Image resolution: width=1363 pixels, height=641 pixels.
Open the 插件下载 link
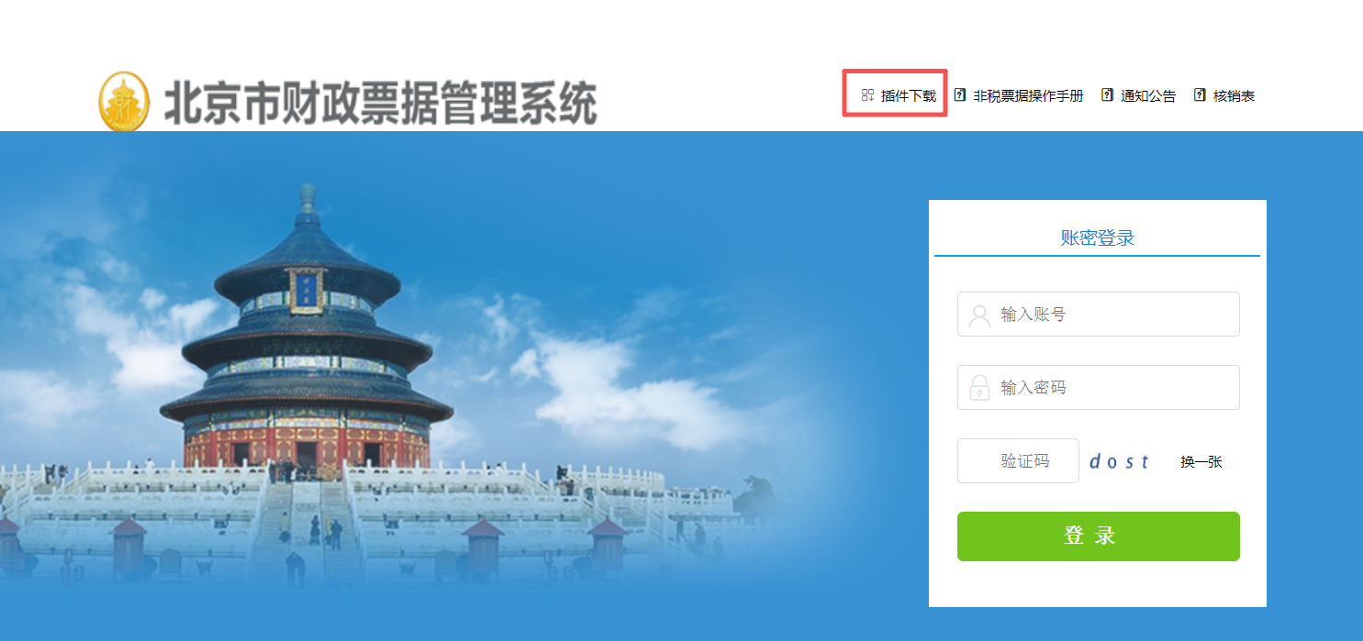pyautogui.click(x=909, y=95)
